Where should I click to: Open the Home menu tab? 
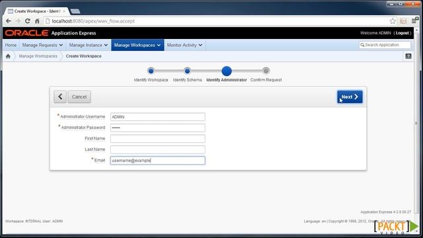11,45
